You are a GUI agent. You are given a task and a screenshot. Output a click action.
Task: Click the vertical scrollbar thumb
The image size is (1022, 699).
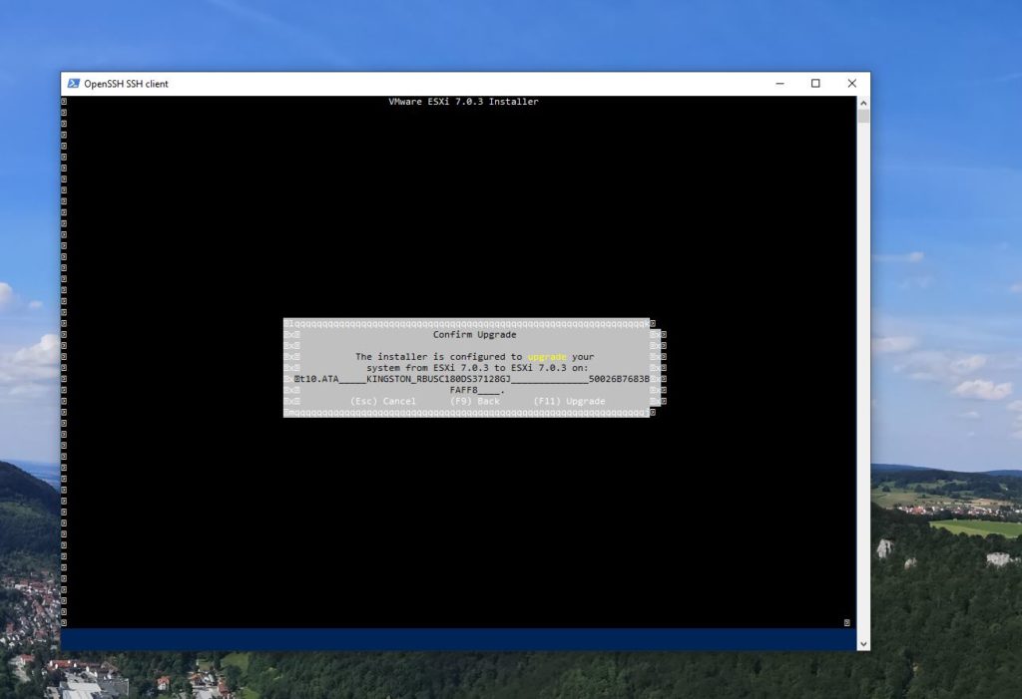tap(863, 116)
